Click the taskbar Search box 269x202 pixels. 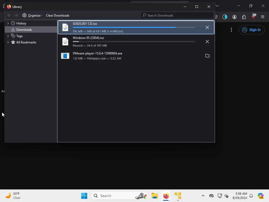click(120, 196)
